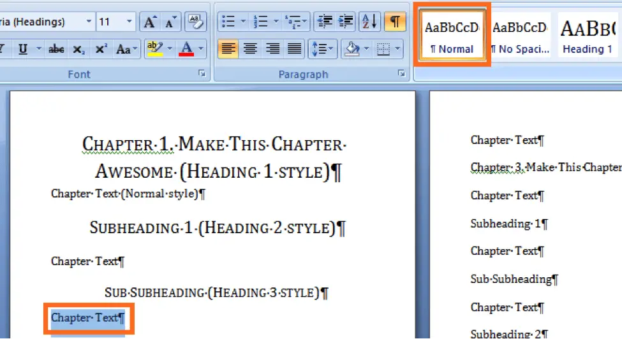Open bullet library dropdown arrow

click(x=243, y=22)
